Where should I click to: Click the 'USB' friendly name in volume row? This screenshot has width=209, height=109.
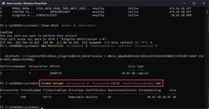[23, 97]
